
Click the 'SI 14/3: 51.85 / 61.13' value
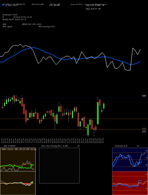pyautogui.click(x=23, y=17)
